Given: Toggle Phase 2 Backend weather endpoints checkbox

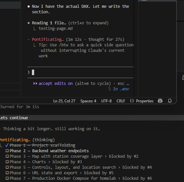Looking at the screenshot, I should (x=7, y=151).
